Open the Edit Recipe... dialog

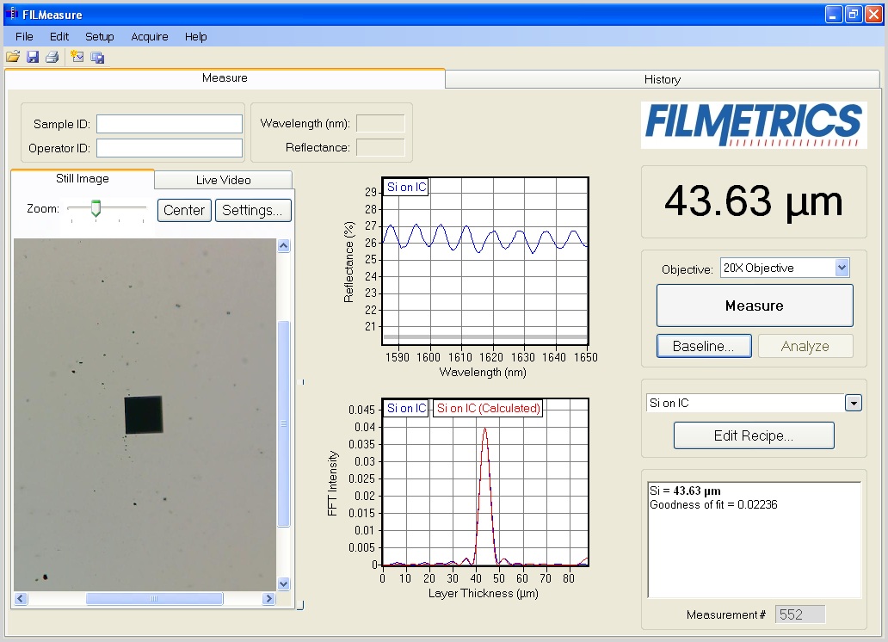point(754,435)
